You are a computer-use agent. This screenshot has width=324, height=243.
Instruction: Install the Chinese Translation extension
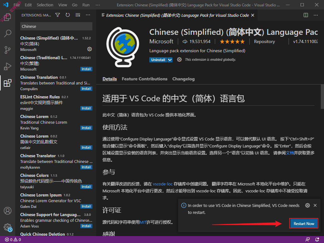(86, 89)
